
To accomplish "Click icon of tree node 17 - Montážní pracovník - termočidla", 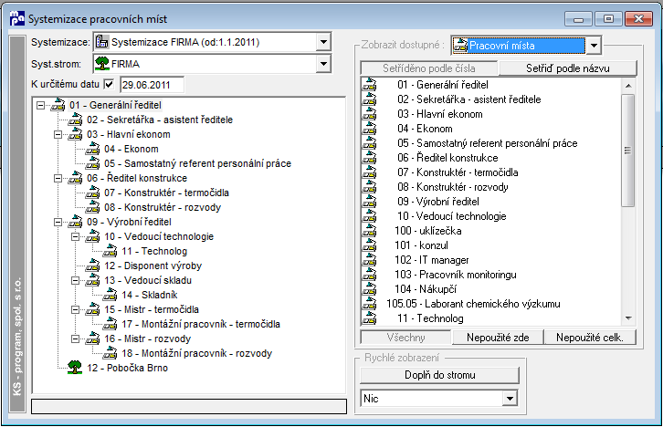I will point(110,324).
